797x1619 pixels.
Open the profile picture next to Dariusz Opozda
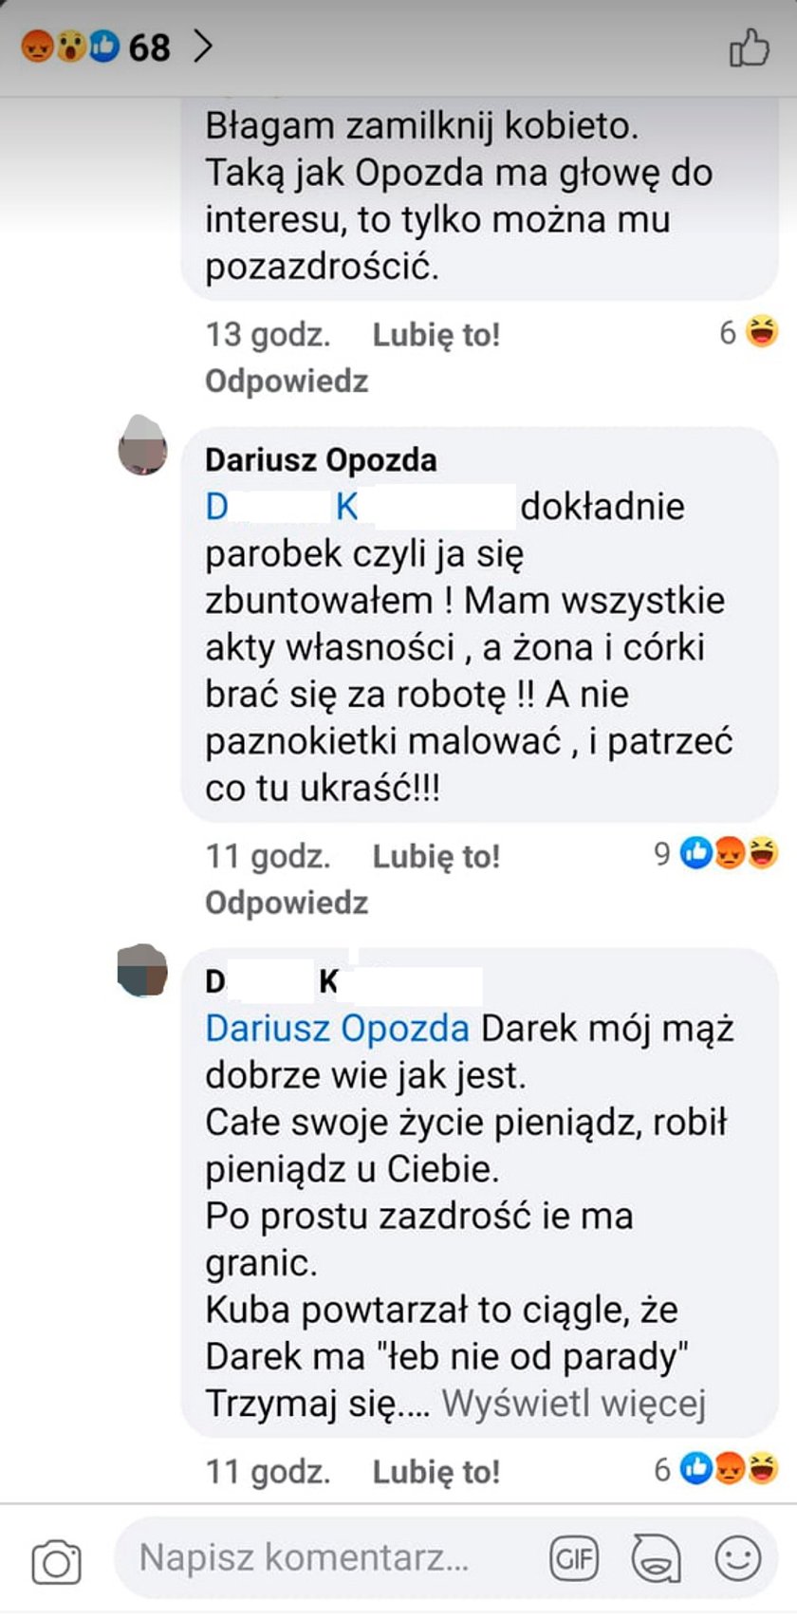(142, 445)
